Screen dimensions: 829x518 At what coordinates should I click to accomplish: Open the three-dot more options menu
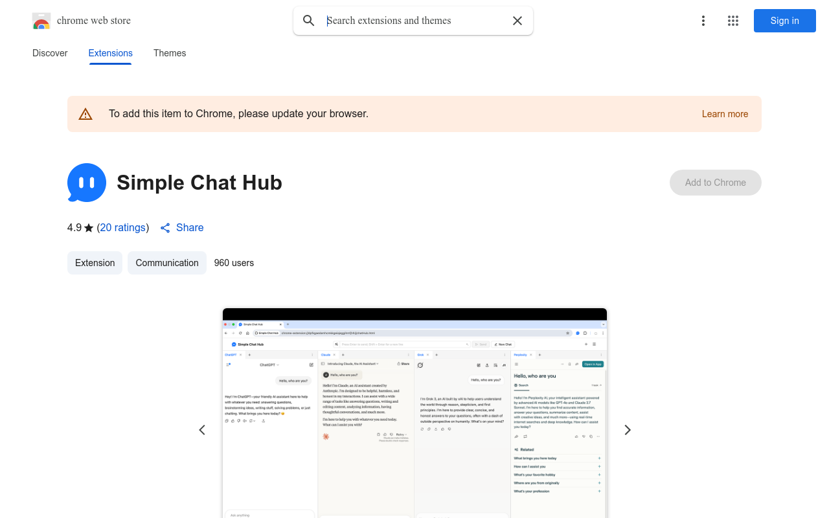point(703,21)
